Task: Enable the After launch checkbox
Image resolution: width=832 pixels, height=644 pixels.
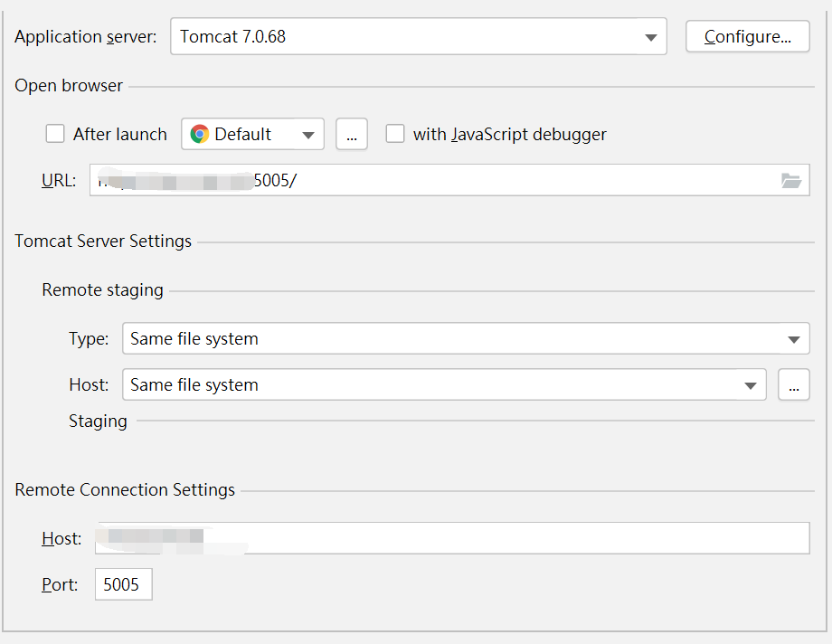Action: [x=56, y=134]
